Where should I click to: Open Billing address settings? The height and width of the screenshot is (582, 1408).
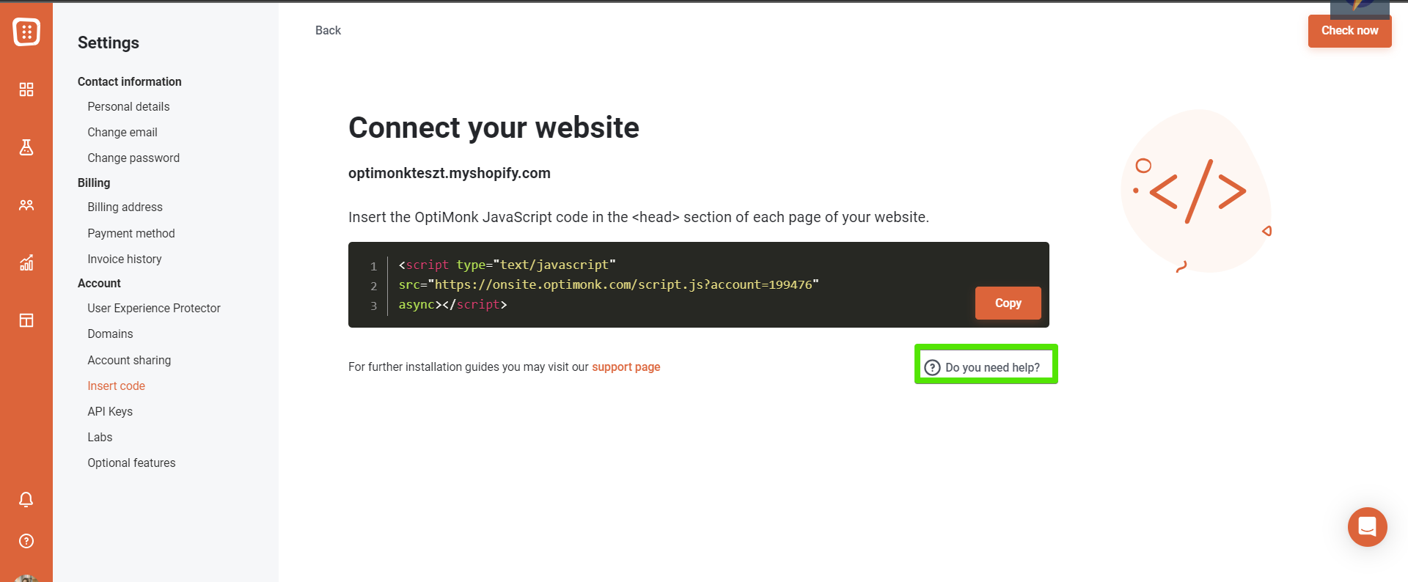(125, 207)
